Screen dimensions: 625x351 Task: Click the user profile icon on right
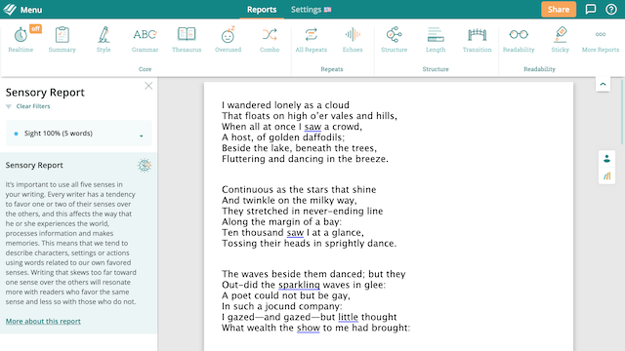(x=606, y=159)
